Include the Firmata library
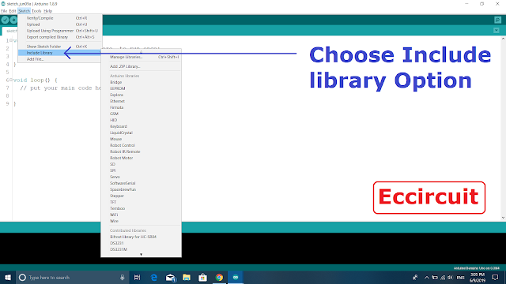This screenshot has width=506, height=284. [x=141, y=107]
